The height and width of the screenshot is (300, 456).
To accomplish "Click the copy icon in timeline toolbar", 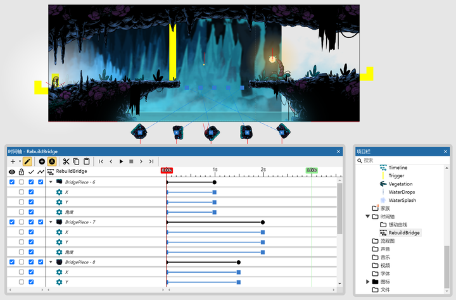I will [77, 161].
